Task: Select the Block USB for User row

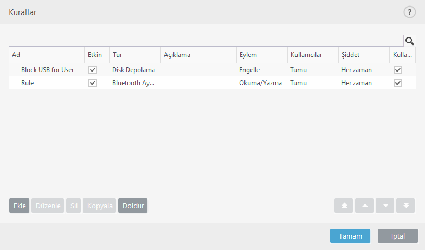Action: click(x=47, y=70)
